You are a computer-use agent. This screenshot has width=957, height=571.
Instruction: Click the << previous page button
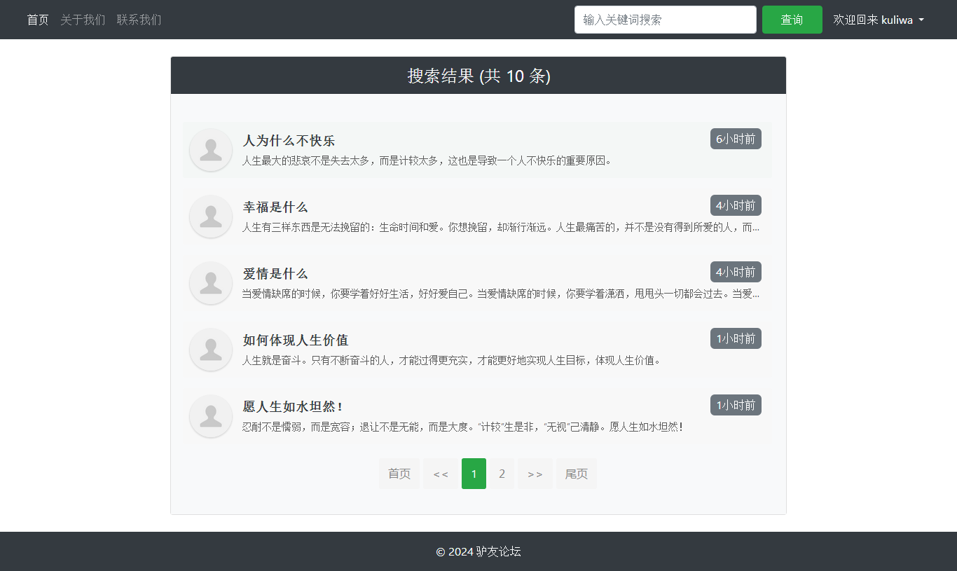point(440,474)
